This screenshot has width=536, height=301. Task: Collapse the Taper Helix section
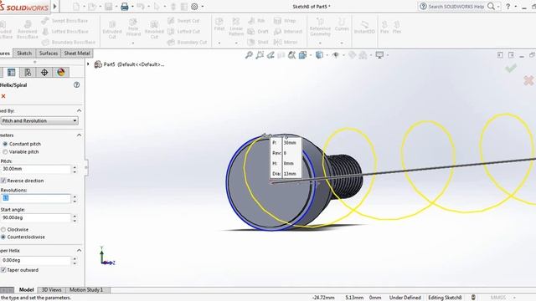[79, 251]
